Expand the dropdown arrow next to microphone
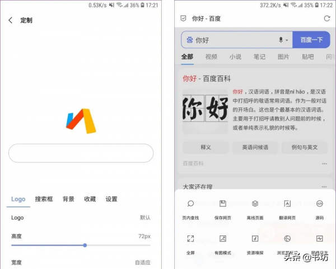This screenshot has width=336, height=269. (287, 40)
